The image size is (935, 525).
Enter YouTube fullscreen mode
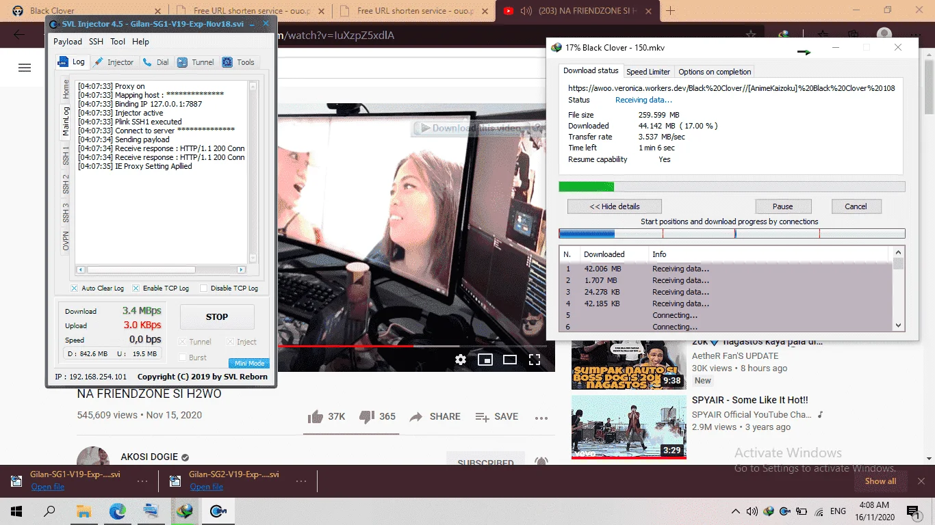535,360
